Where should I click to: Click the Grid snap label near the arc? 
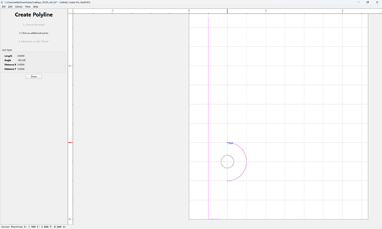coord(230,143)
